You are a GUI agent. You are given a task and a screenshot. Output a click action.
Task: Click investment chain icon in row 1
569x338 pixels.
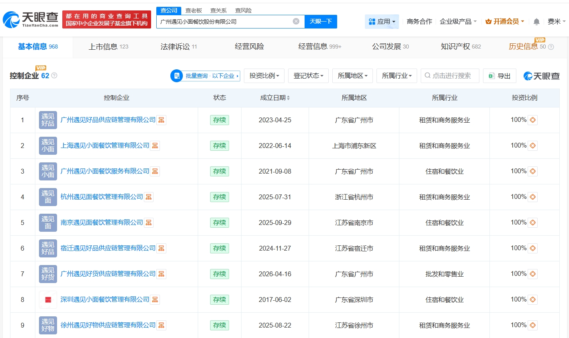tap(533, 120)
